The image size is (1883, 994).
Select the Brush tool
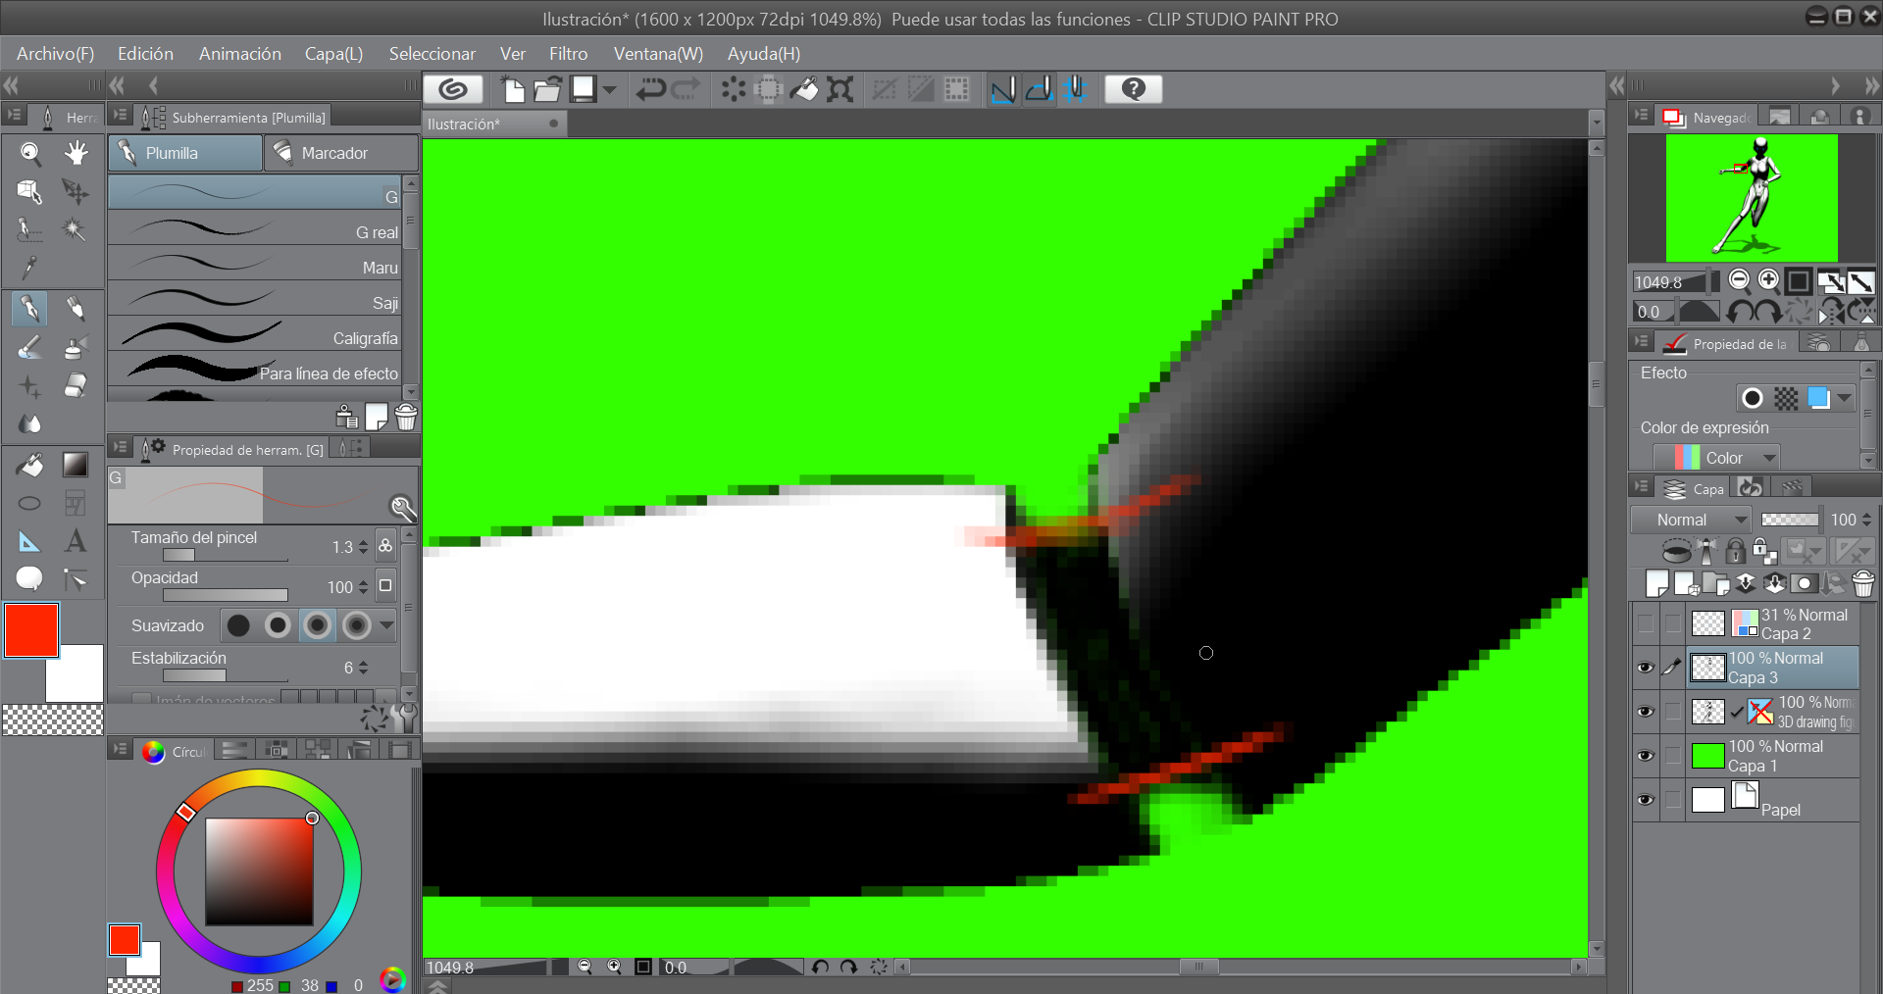[30, 347]
